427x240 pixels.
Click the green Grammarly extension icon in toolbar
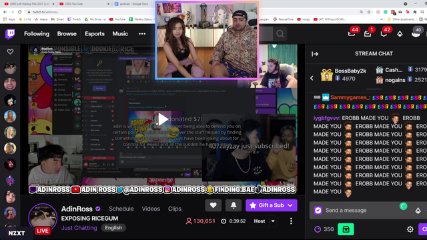coord(386,12)
